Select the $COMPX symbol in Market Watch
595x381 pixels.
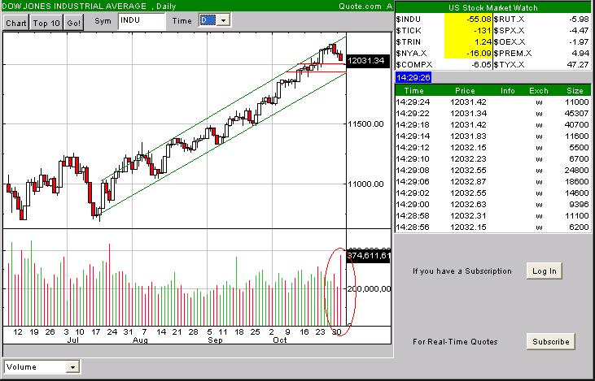(413, 65)
